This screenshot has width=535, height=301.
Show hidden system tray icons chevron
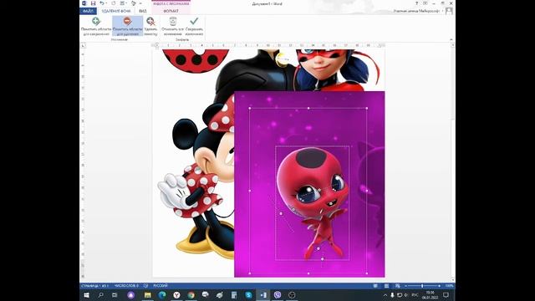coord(385,295)
